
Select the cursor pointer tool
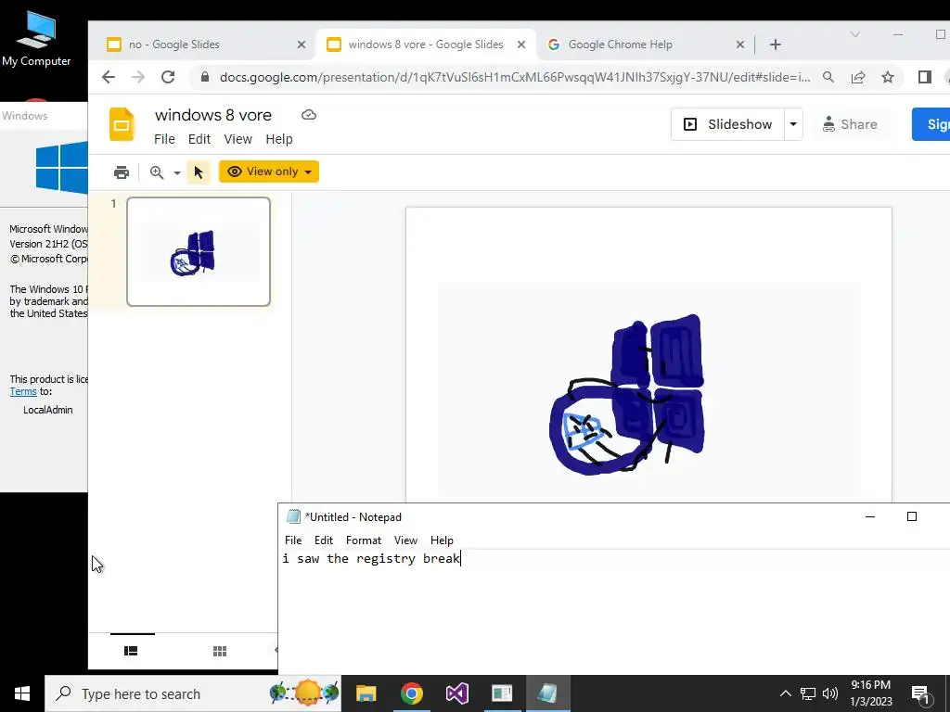point(199,172)
